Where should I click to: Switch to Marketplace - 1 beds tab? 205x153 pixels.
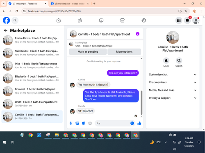(70, 4)
